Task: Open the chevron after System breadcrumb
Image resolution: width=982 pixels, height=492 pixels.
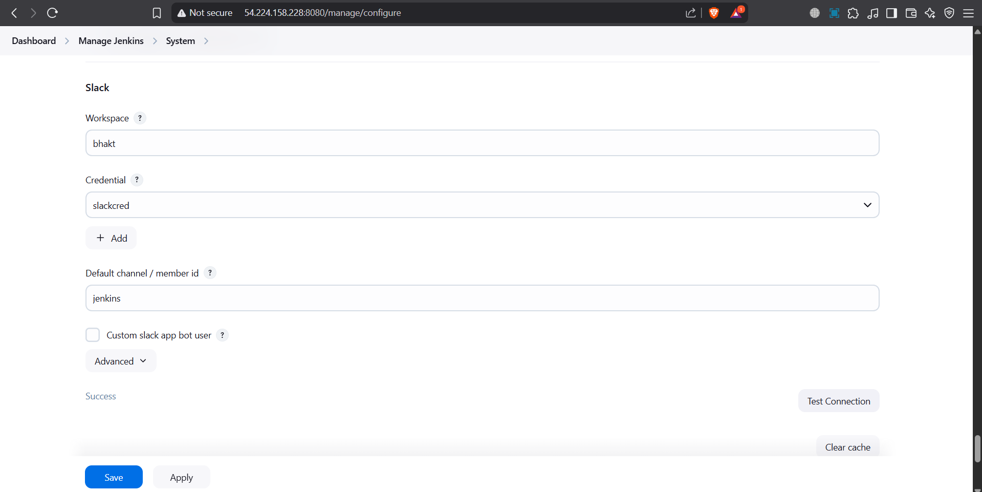Action: [206, 41]
